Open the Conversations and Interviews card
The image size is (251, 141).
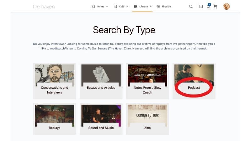click(55, 81)
